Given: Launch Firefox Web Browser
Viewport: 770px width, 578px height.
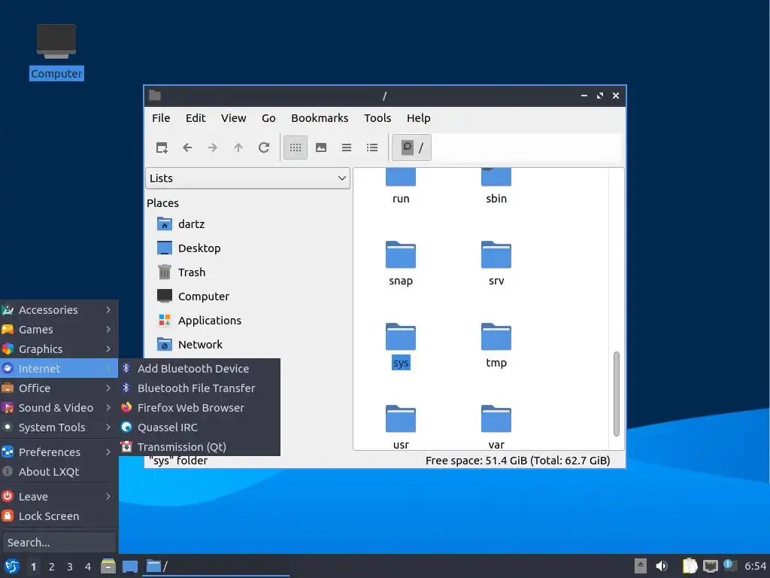Looking at the screenshot, I should pos(199,408).
